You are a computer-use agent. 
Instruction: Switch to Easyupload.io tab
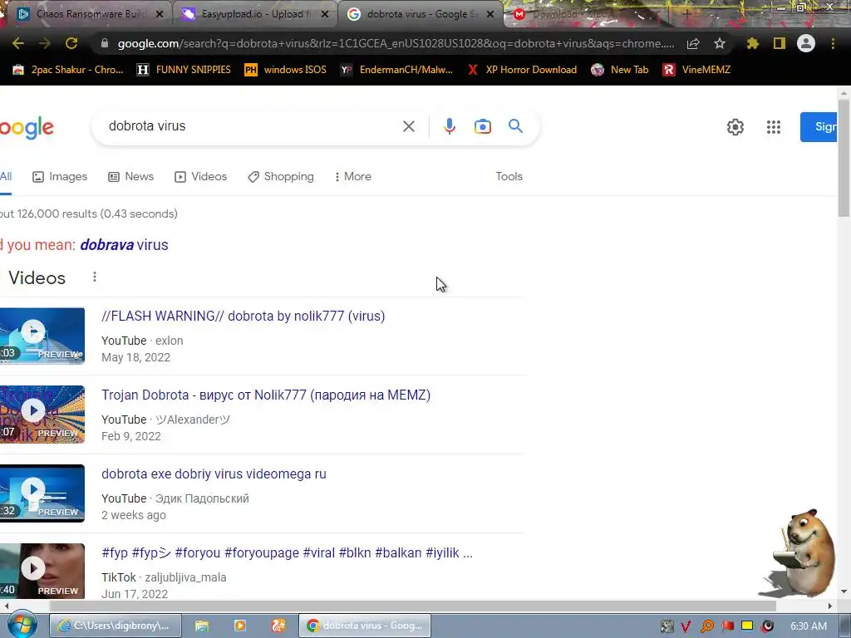tap(254, 14)
